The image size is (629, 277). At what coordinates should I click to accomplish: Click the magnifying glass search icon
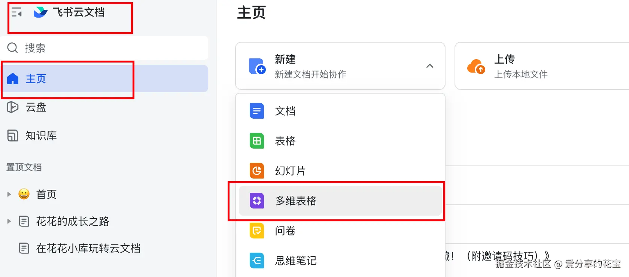[13, 48]
